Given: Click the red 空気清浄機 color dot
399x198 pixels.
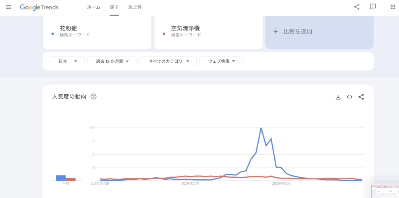Looking at the screenshot, I should pyautogui.click(x=164, y=34).
